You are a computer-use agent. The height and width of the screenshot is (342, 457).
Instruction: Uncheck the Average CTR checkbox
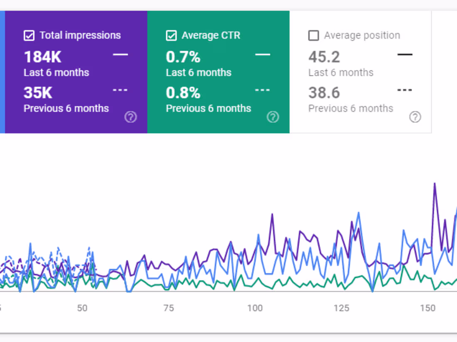(171, 36)
